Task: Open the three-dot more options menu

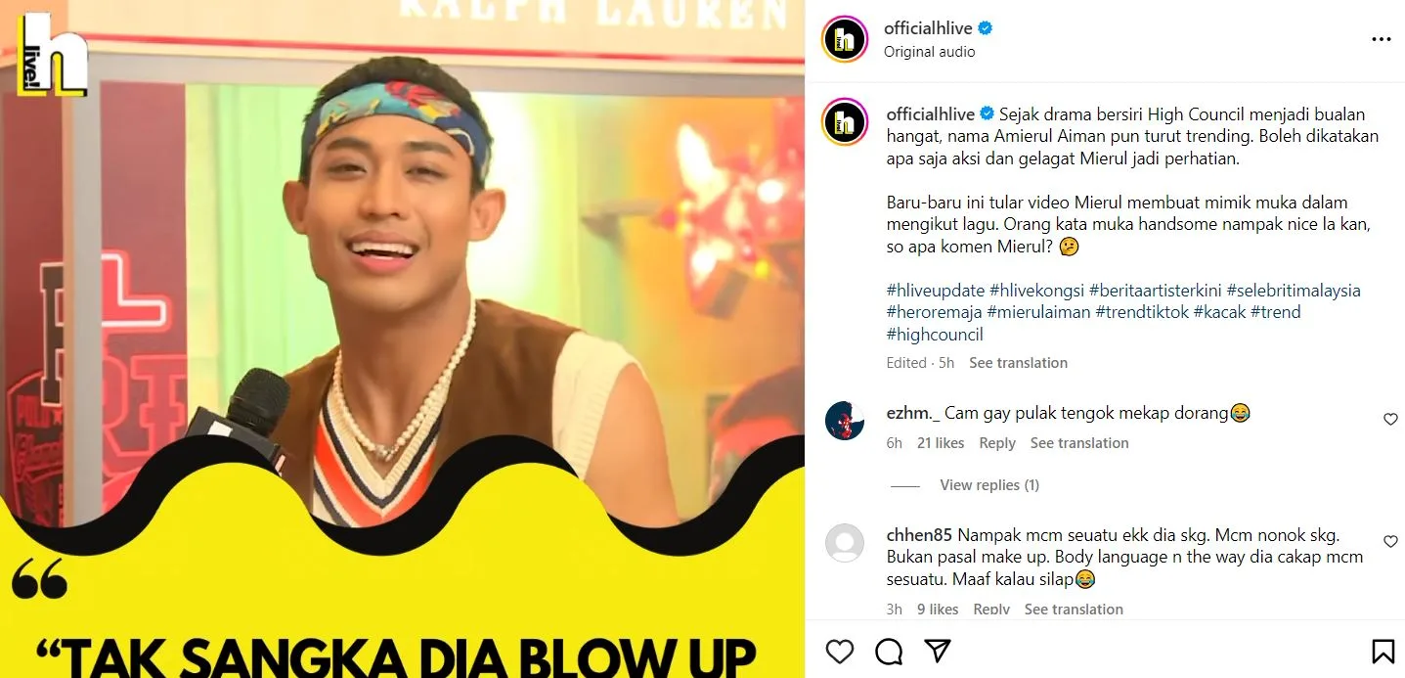Action: click(1381, 39)
